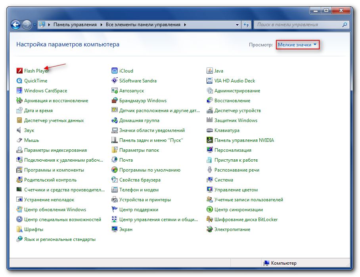Open the QuickTime icon
The width and height of the screenshot is (360, 277).
pyautogui.click(x=19, y=81)
